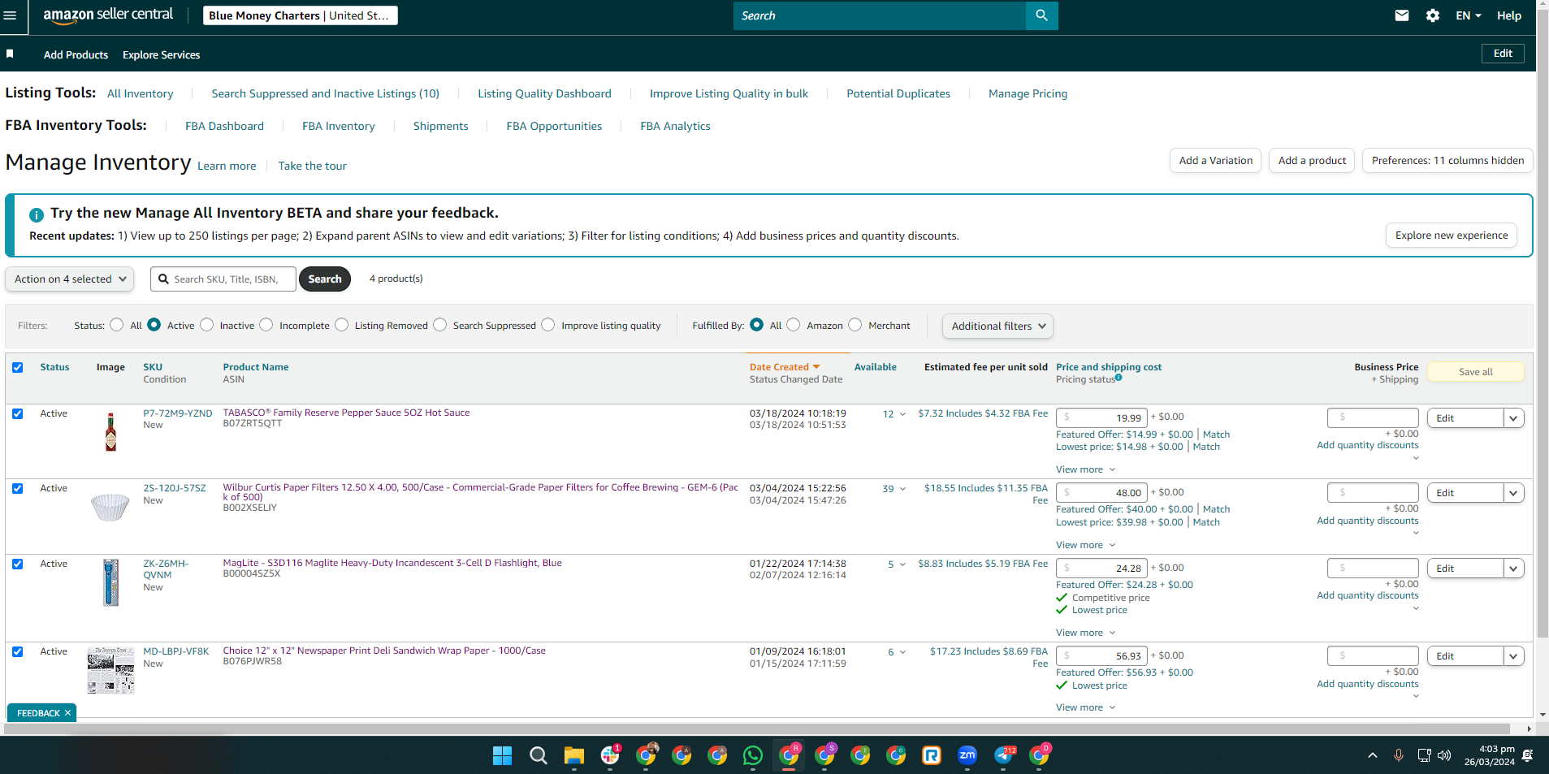Open Telegram from the taskbar
This screenshot has width=1549, height=774.
(x=1004, y=755)
